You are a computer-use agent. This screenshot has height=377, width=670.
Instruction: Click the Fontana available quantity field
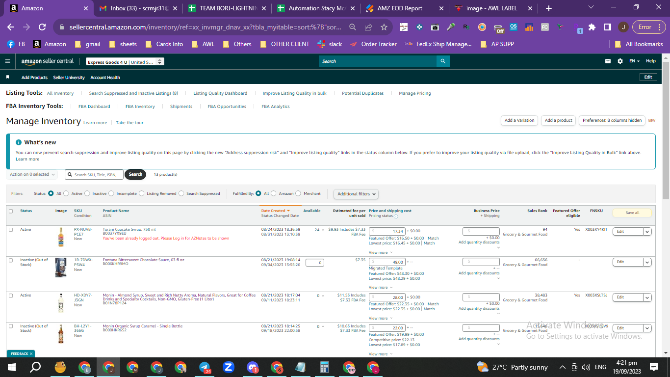[x=314, y=263]
